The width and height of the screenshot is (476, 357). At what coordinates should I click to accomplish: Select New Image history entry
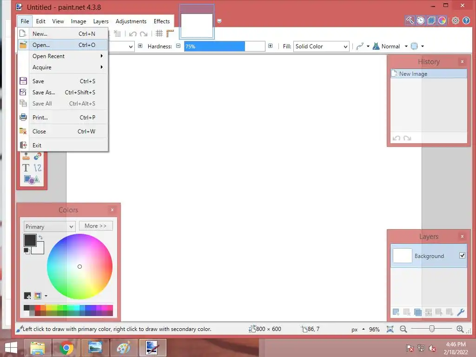(428, 74)
